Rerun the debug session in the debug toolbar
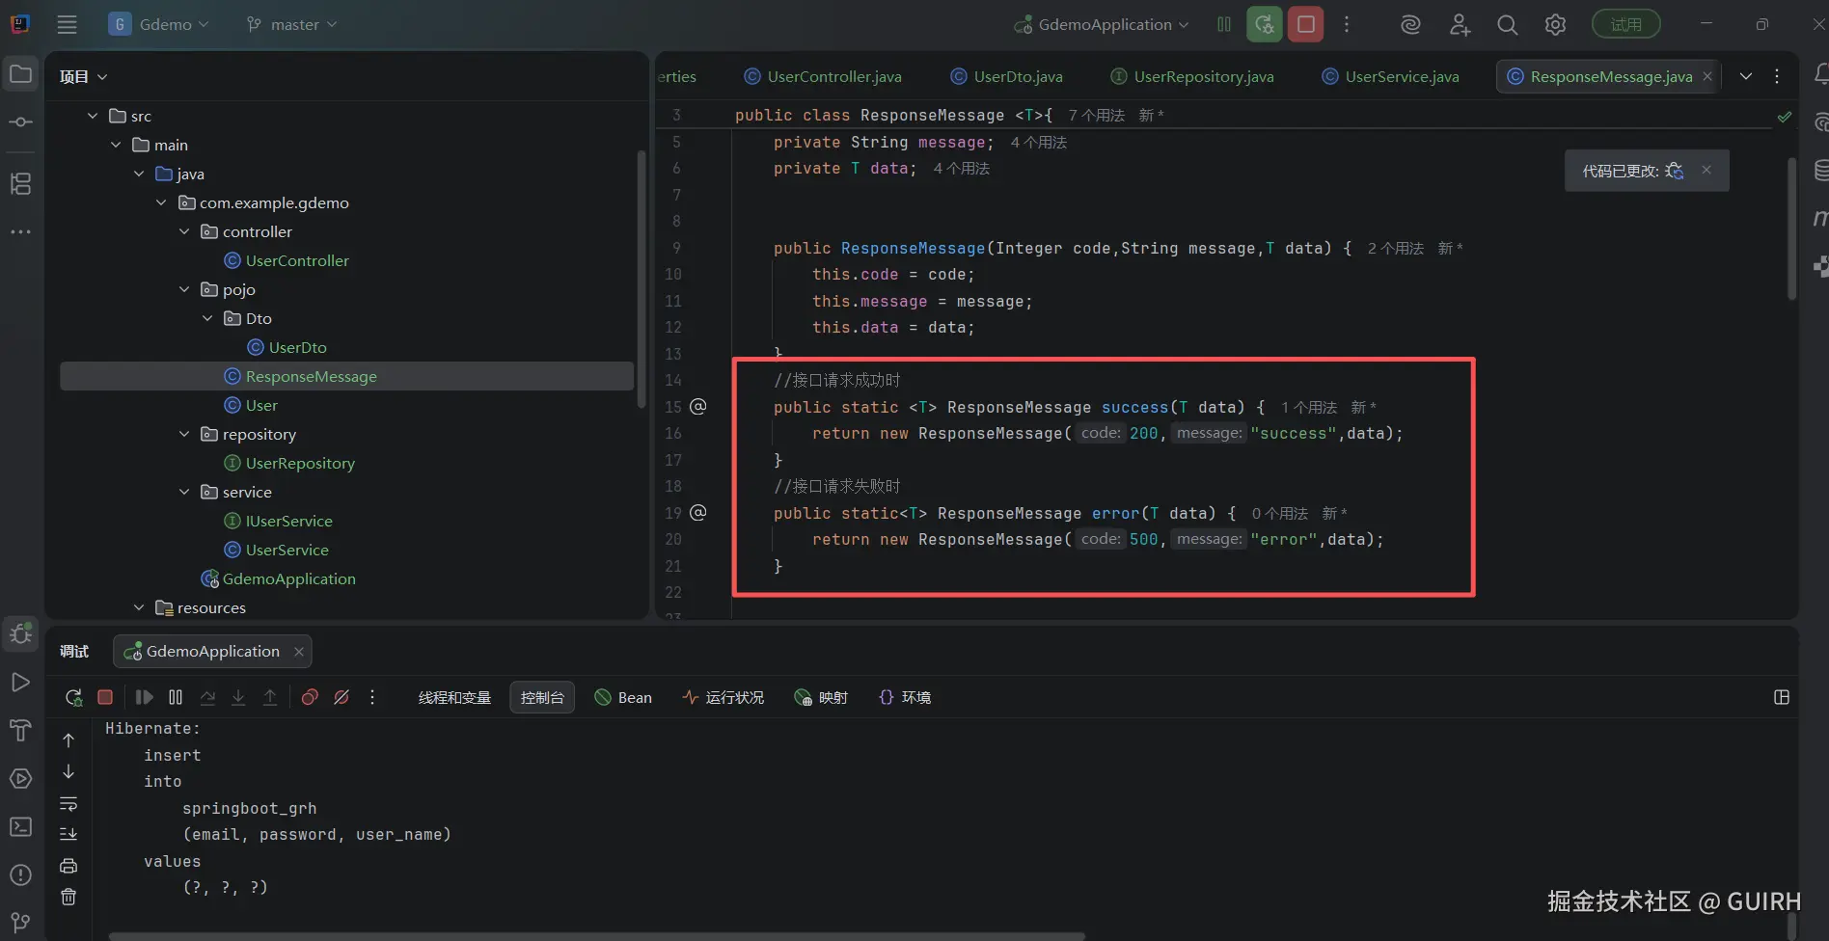This screenshot has width=1829, height=941. pyautogui.click(x=73, y=697)
